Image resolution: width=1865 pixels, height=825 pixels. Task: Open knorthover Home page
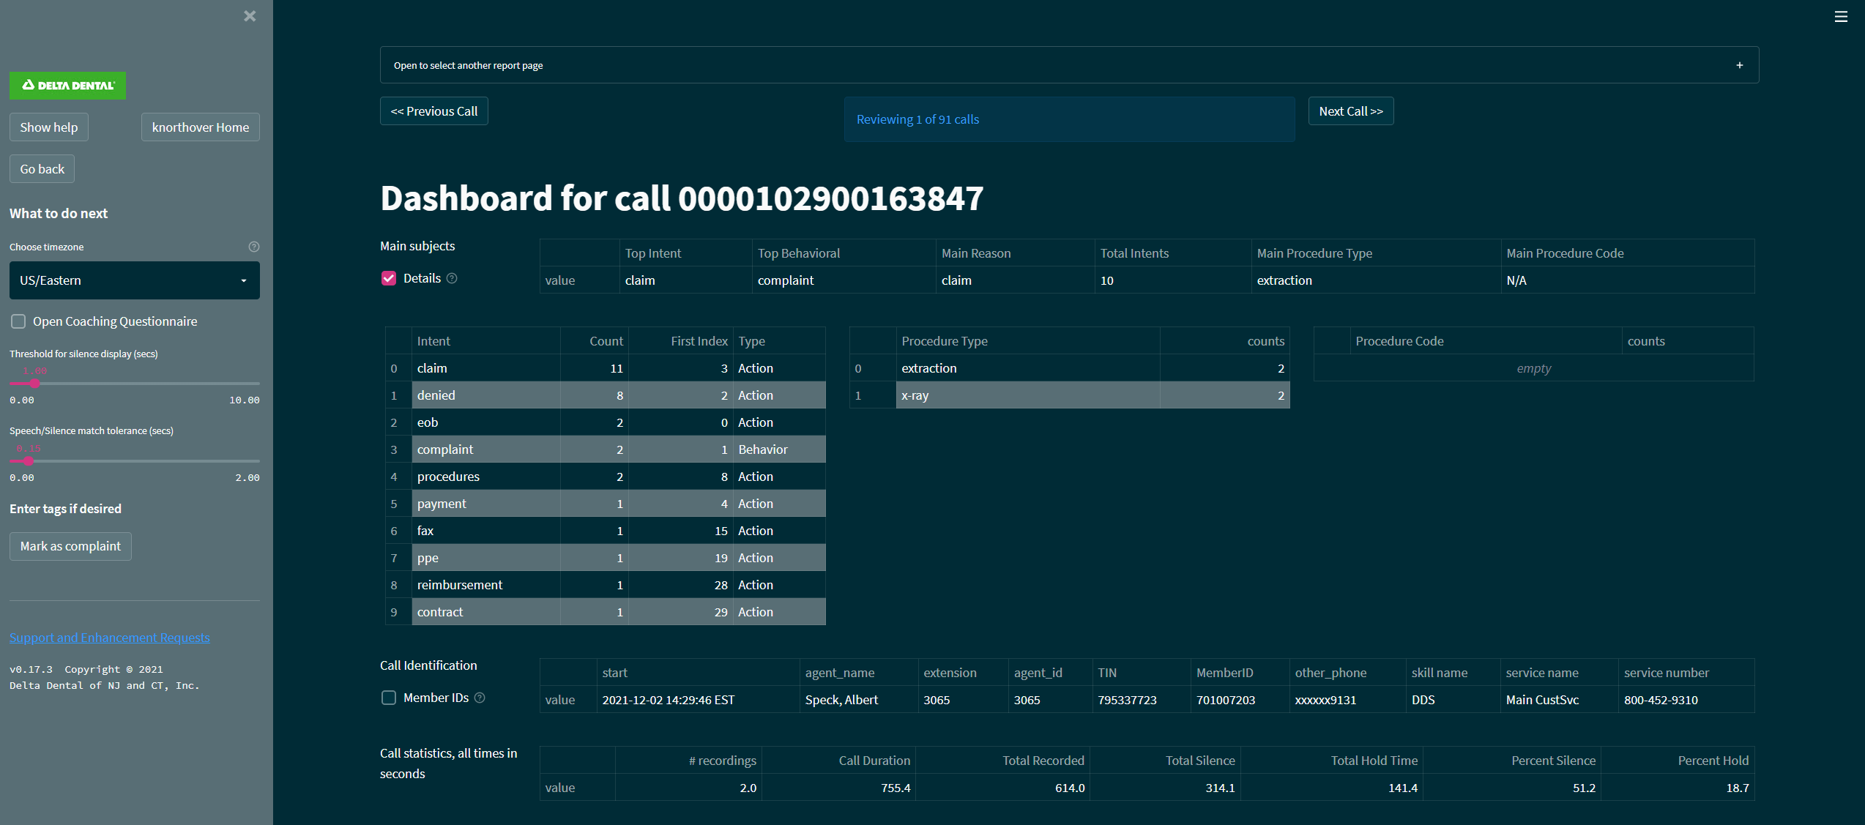(x=200, y=127)
